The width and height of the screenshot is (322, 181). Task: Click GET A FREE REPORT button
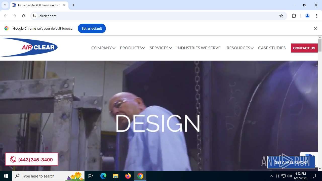click(x=291, y=162)
